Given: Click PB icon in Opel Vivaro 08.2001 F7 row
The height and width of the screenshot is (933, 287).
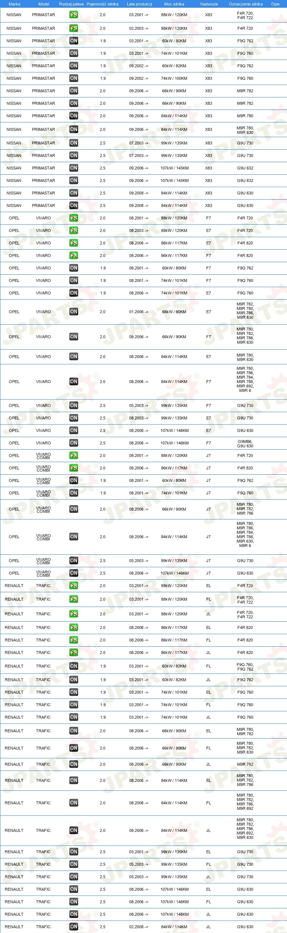Looking at the screenshot, I should [x=74, y=218].
